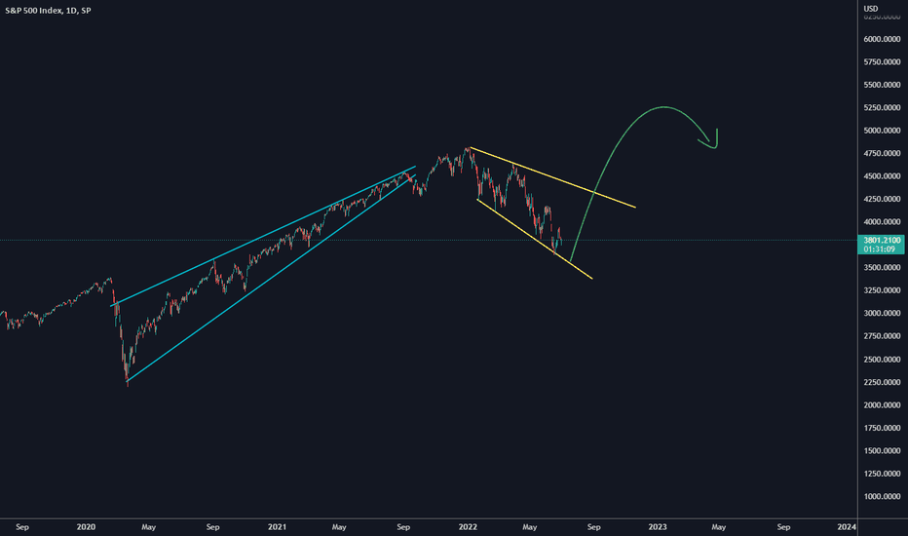The width and height of the screenshot is (908, 536).
Task: Click the 2023 label on time axis
Action: point(658,526)
